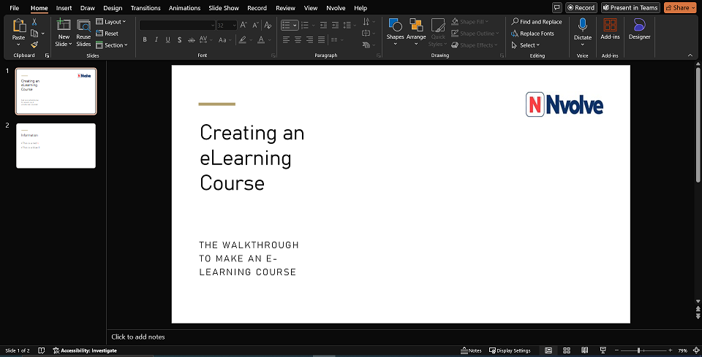Click the Cut scissors icon
Image resolution: width=702 pixels, height=357 pixels.
(x=34, y=22)
